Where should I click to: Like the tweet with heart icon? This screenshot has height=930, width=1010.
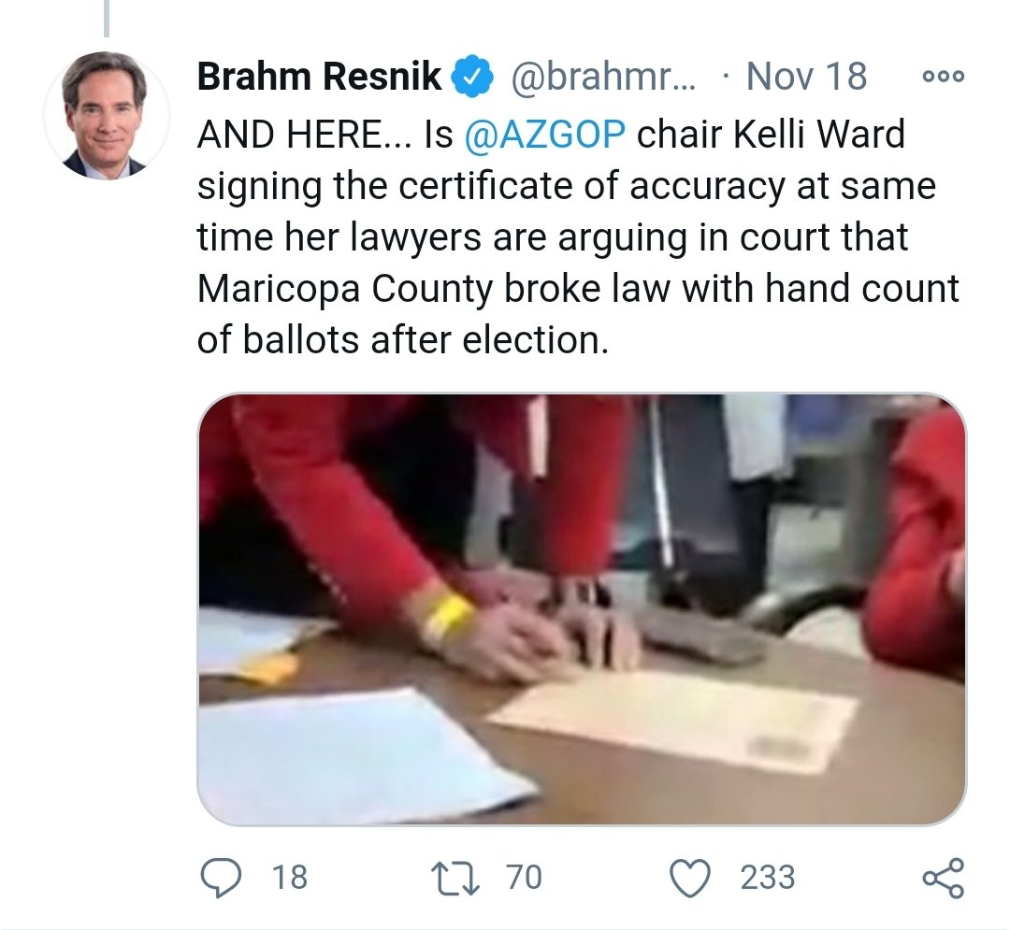coord(691,878)
